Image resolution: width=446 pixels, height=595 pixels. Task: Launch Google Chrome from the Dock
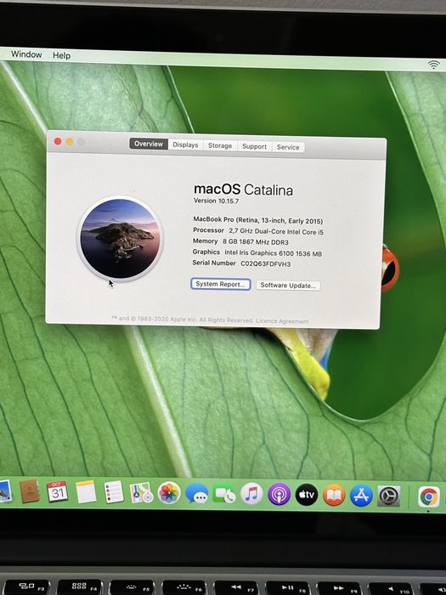[429, 496]
